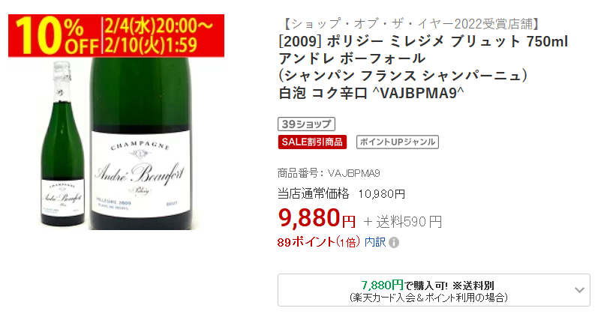
Task: Click the 2/10(火)1:59 sale end date
Action: pos(151,46)
